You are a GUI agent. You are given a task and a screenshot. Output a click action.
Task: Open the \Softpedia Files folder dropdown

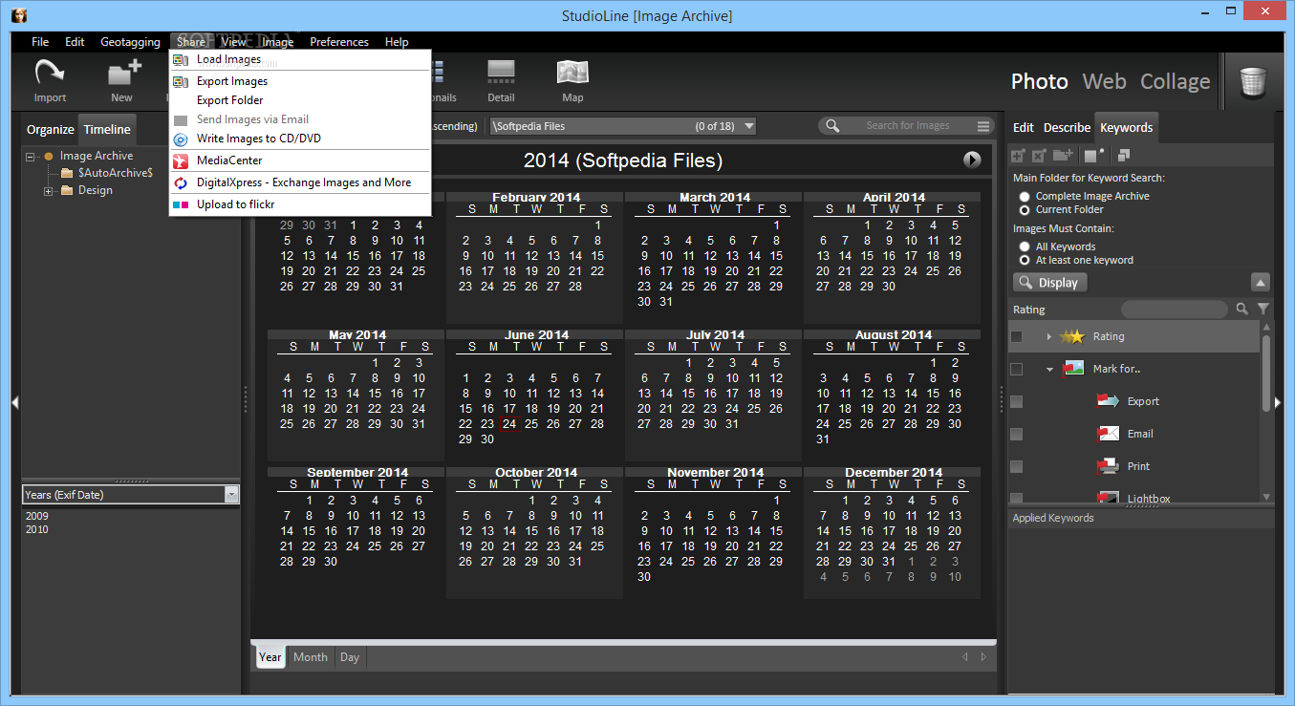pyautogui.click(x=748, y=126)
